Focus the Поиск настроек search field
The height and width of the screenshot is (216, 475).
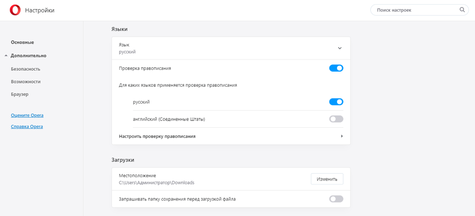pos(415,10)
